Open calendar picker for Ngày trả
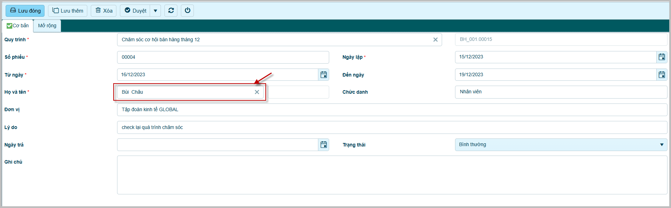This screenshot has width=671, height=208. (324, 145)
